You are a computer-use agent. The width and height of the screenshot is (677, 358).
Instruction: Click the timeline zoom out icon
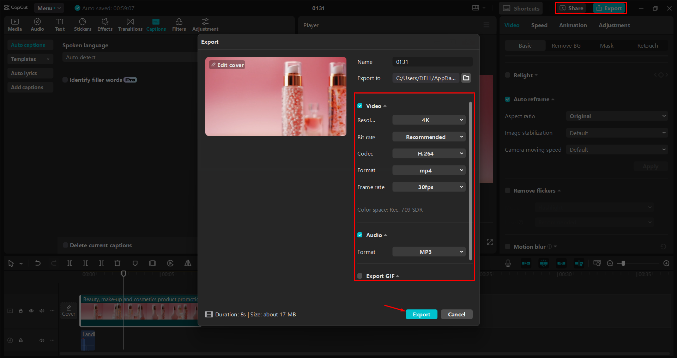[x=610, y=263]
